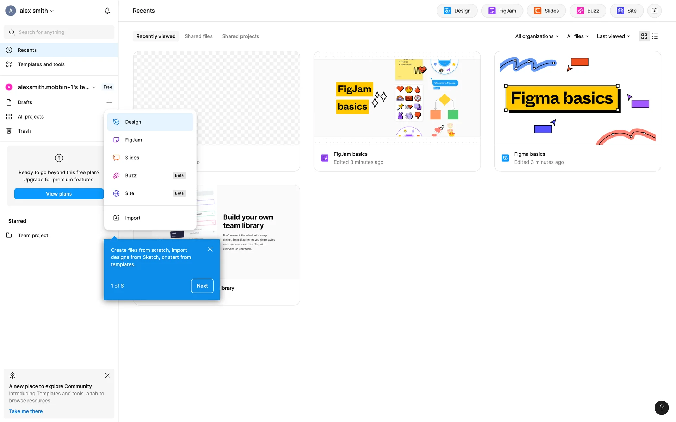Open the All organizations filter dropdown
Screen dimensions: 676x422
click(x=537, y=36)
